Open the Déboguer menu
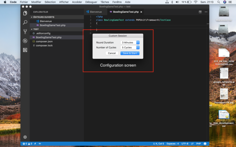The width and height of the screenshot is (236, 147). tap(91, 2)
